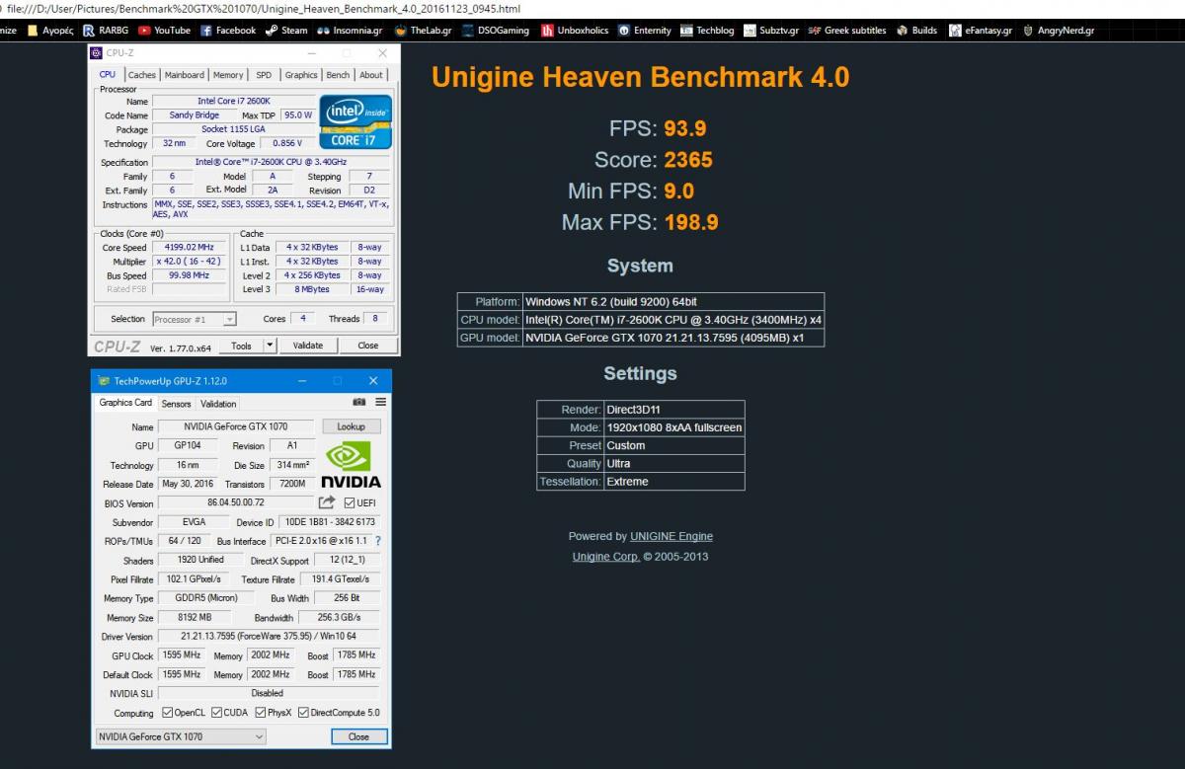Viewport: 1185px width, 769px height.
Task: Open the Facebook bookmark
Action: point(228,31)
